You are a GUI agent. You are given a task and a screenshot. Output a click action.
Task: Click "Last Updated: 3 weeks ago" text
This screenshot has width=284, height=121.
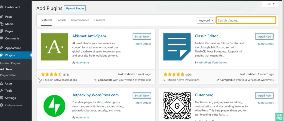tap(135, 74)
